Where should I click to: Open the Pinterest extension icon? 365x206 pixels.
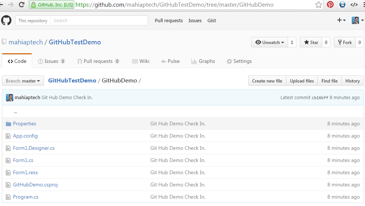(x=330, y=4)
